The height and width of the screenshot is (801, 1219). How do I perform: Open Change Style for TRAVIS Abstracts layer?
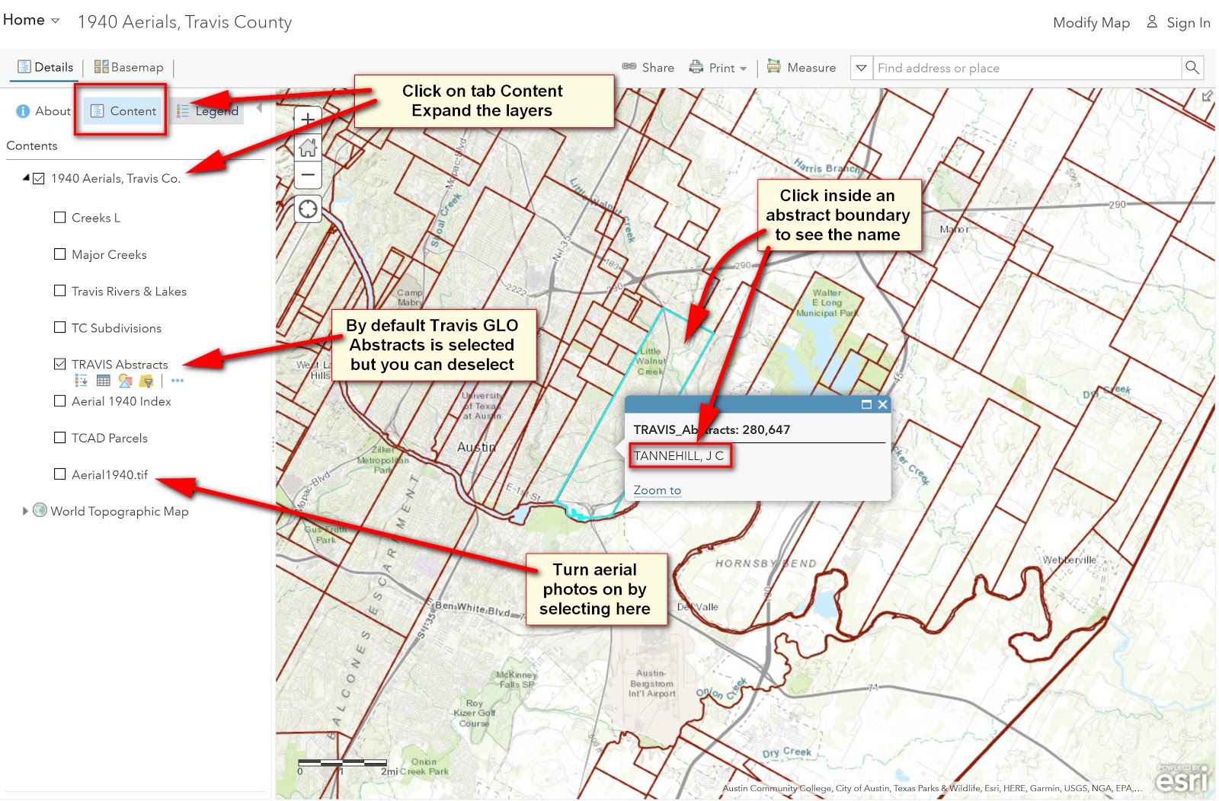pyautogui.click(x=125, y=380)
